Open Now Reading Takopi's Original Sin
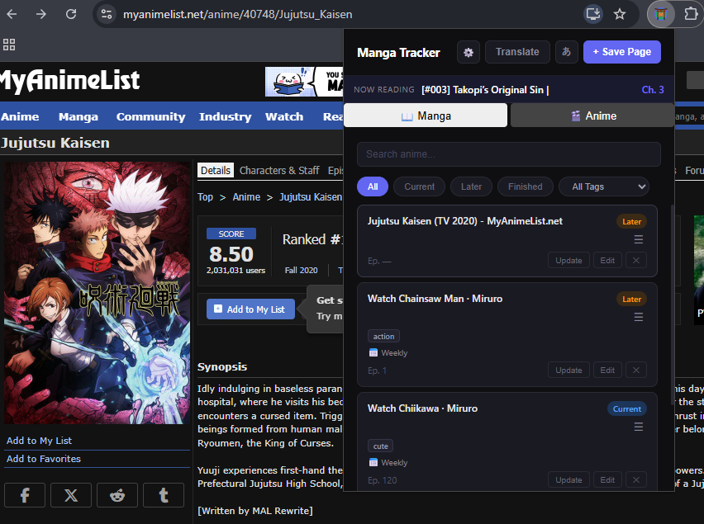Image resolution: width=704 pixels, height=524 pixels. point(485,90)
